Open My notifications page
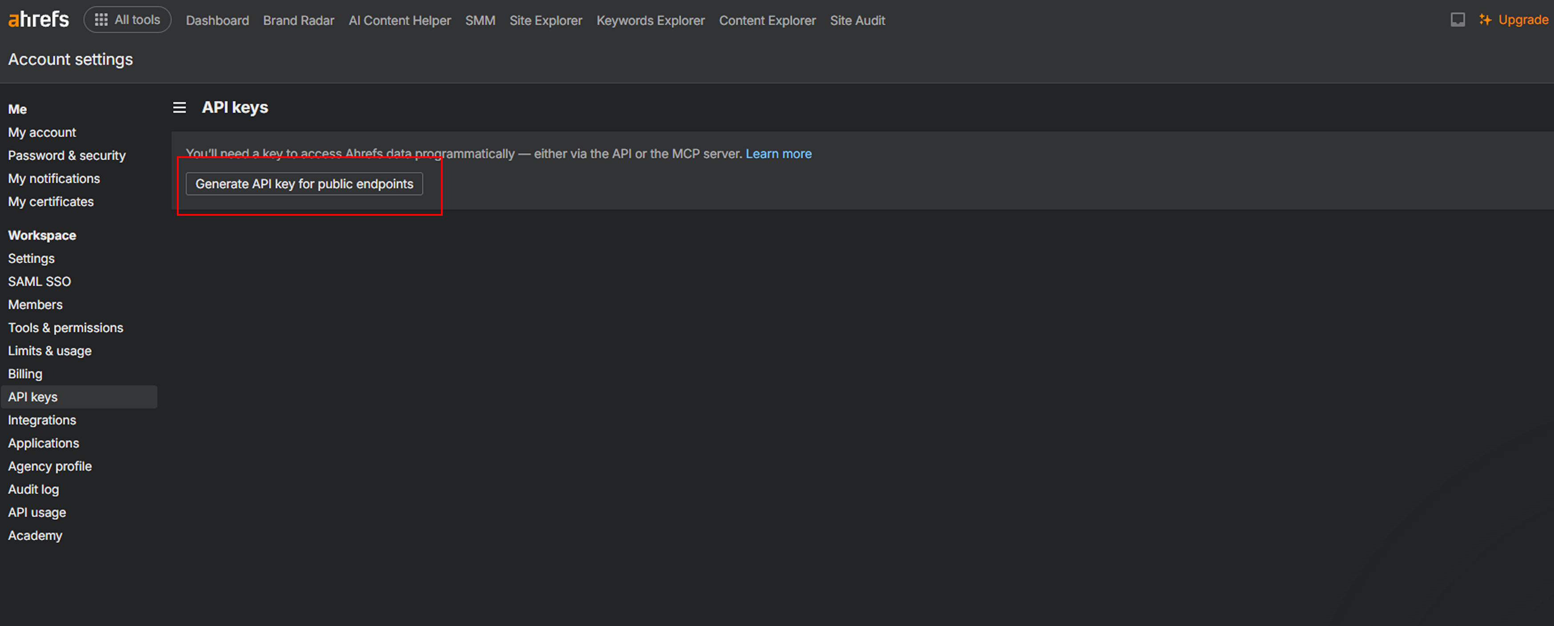This screenshot has width=1554, height=626. click(x=54, y=178)
